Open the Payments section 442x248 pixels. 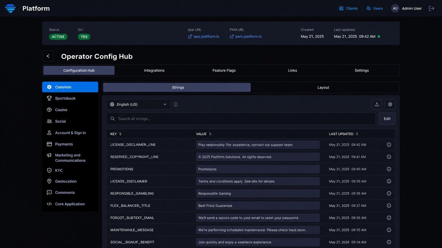(x=70, y=144)
